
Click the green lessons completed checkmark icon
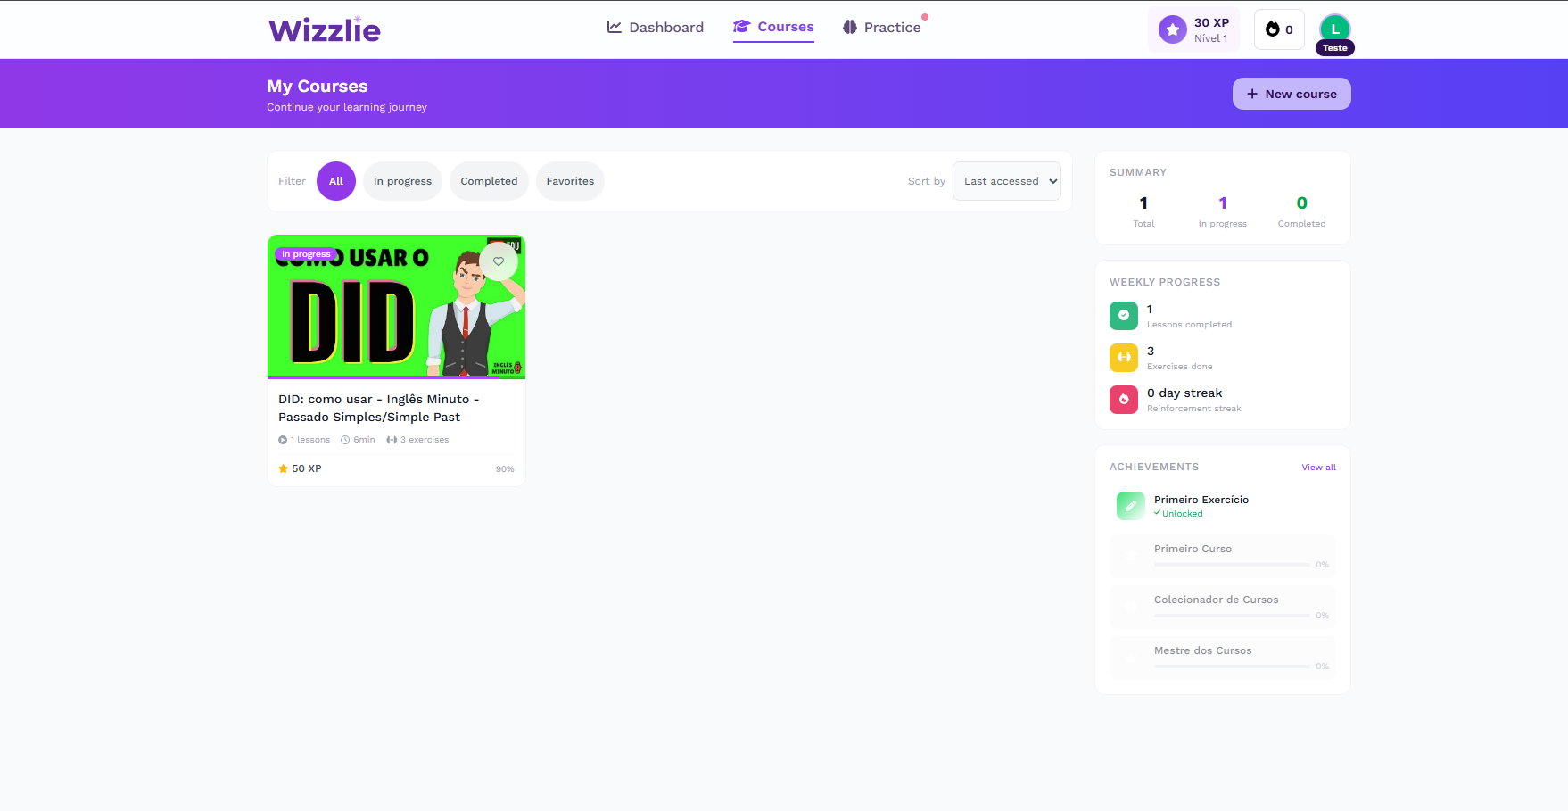point(1123,315)
